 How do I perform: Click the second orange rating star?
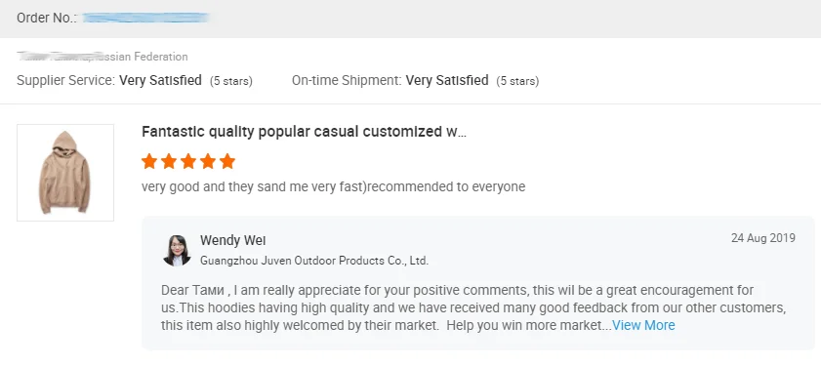169,161
